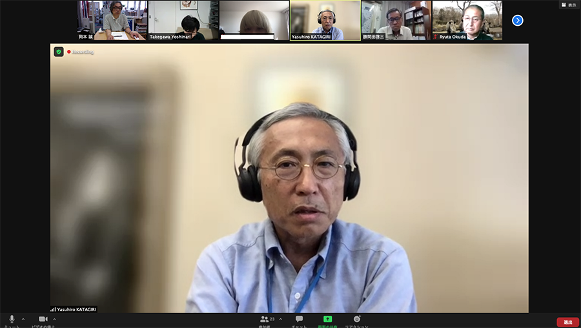Open the reactions emoji icon

click(356, 319)
